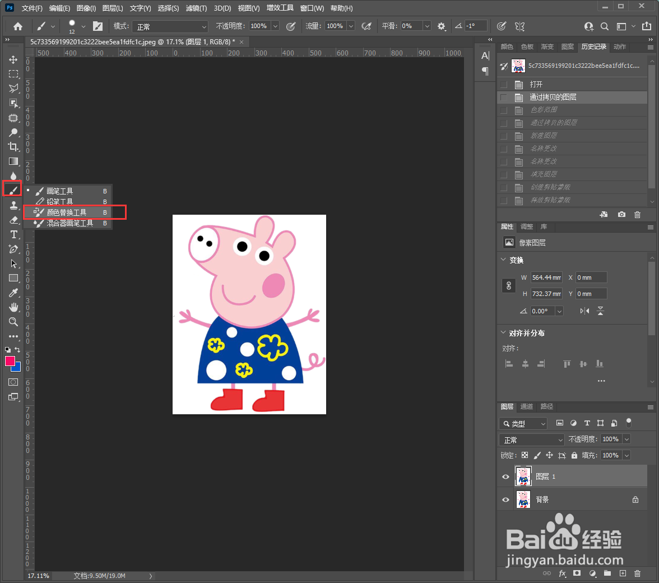Click the brush angle input field
The width and height of the screenshot is (659, 583).
[x=475, y=26]
